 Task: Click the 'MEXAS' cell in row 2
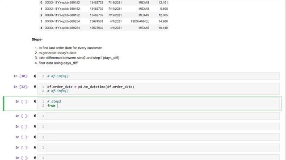coord(144,15)
